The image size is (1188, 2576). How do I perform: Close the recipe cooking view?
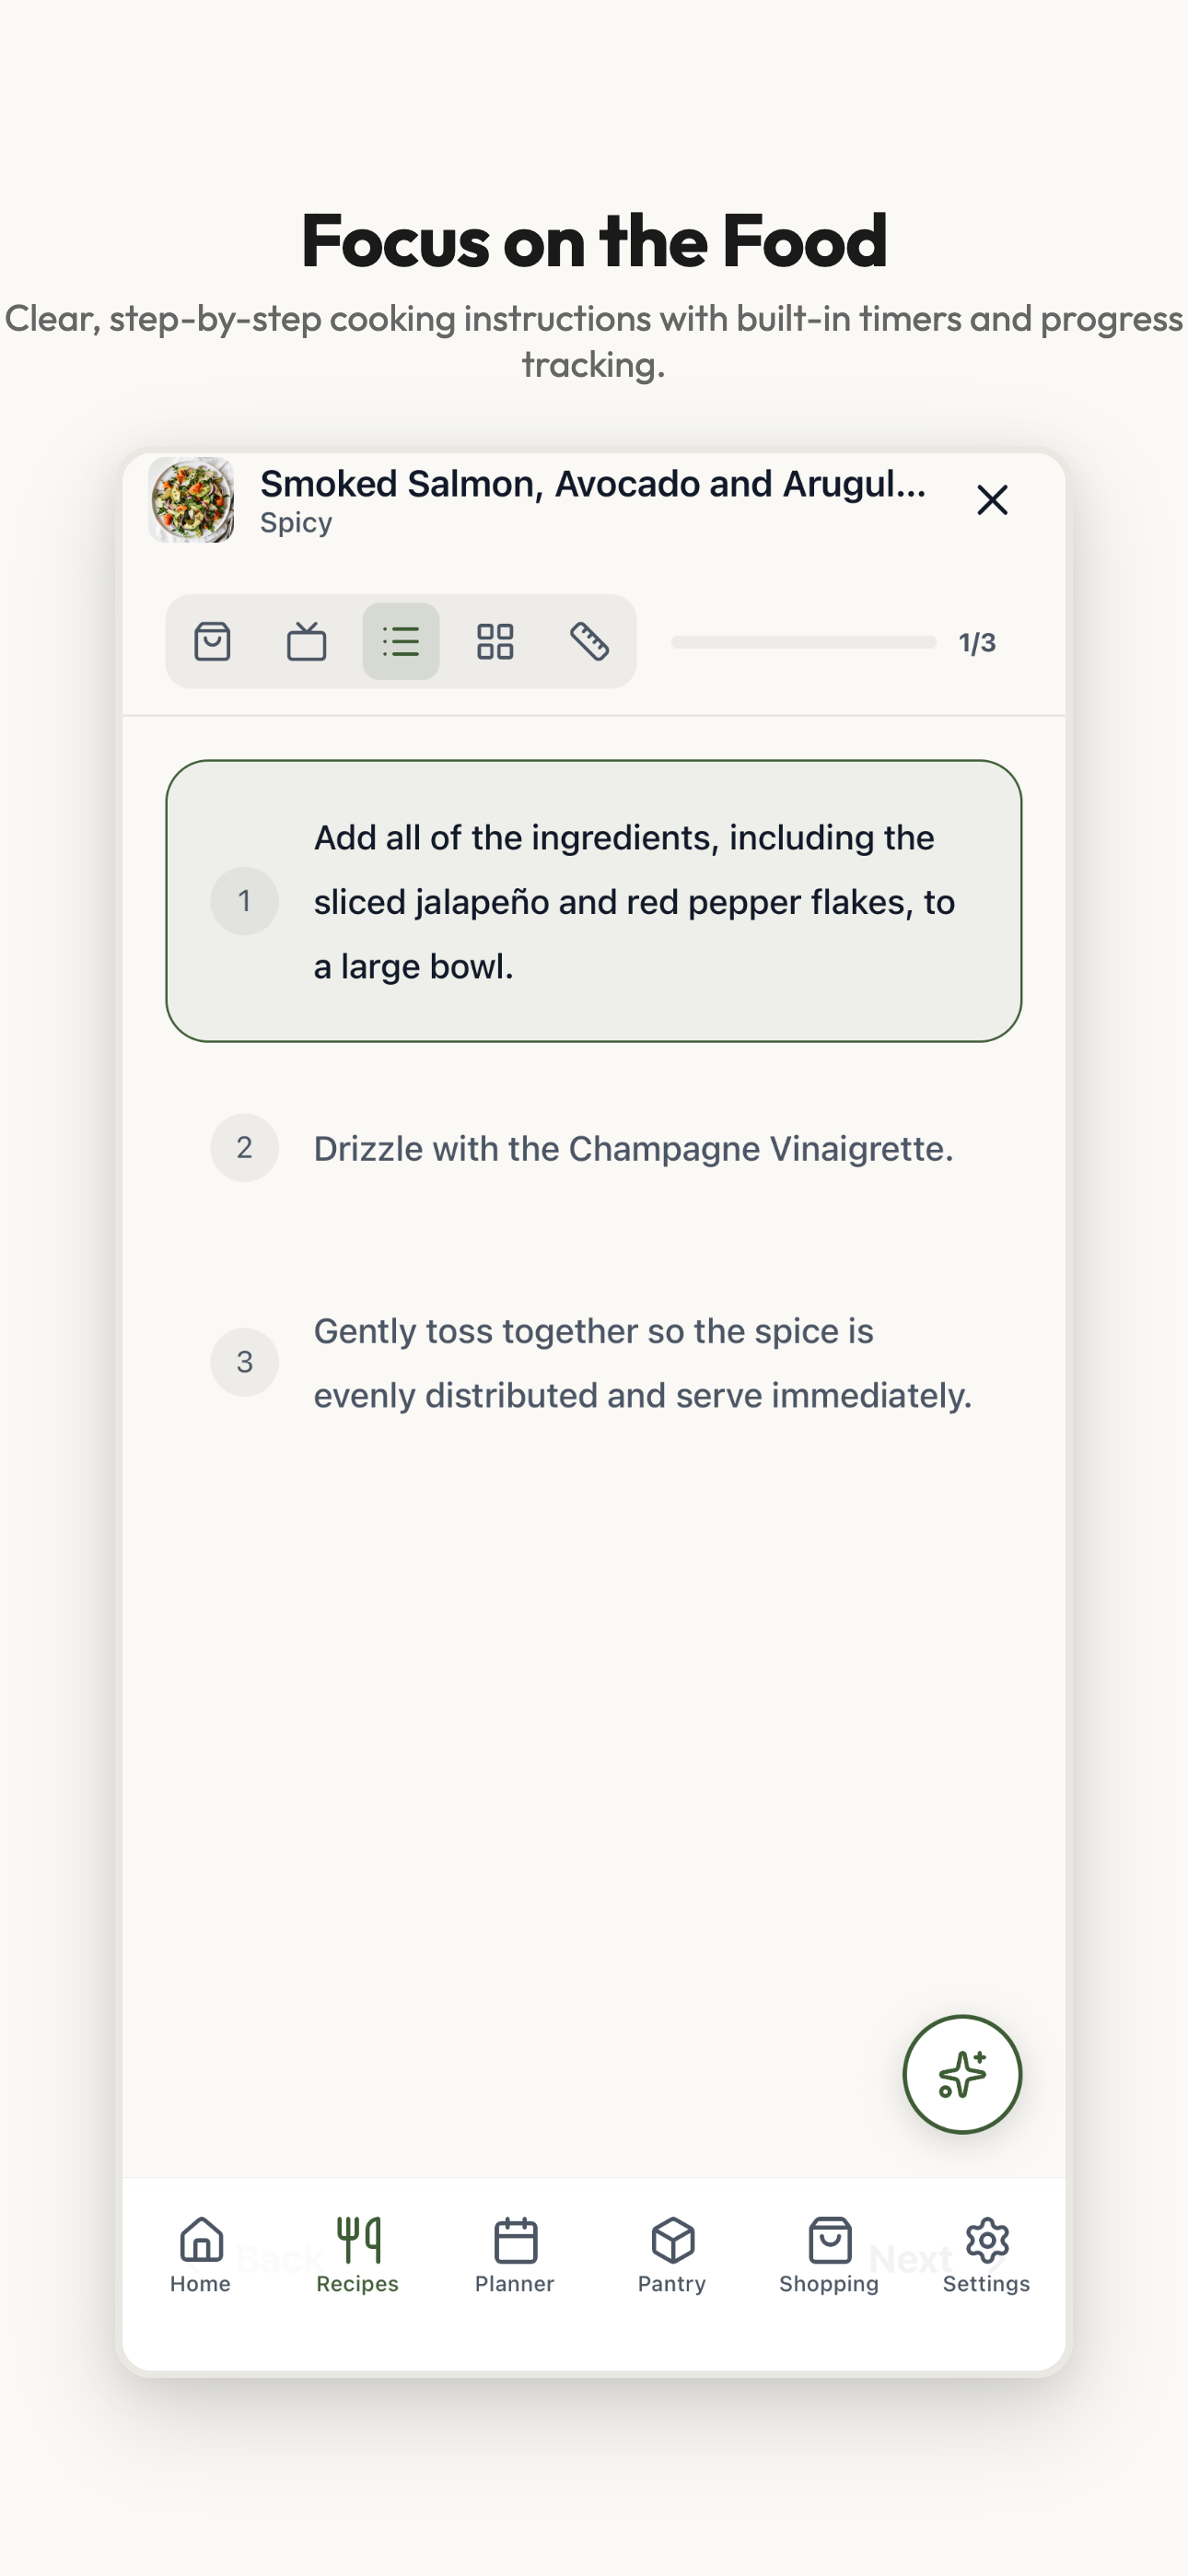(992, 500)
